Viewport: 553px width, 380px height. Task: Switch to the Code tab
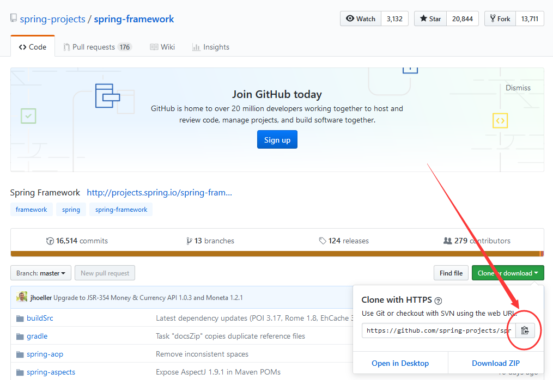33,47
